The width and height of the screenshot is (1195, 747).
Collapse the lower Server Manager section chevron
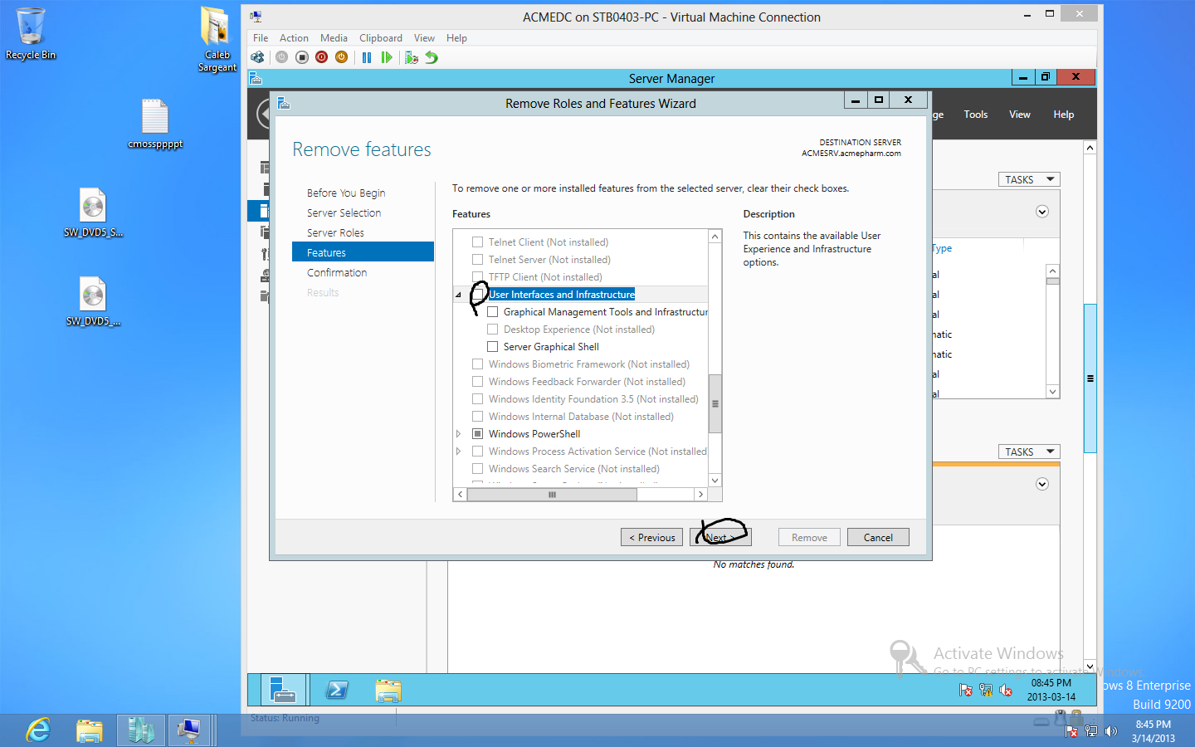pos(1042,484)
